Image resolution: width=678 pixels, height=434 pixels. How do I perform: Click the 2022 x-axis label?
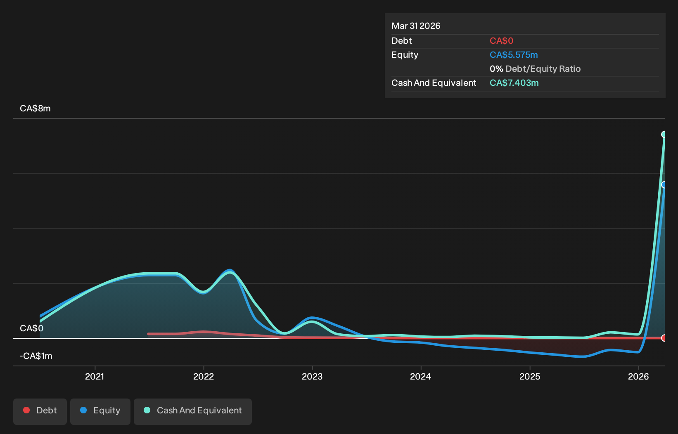tap(204, 377)
